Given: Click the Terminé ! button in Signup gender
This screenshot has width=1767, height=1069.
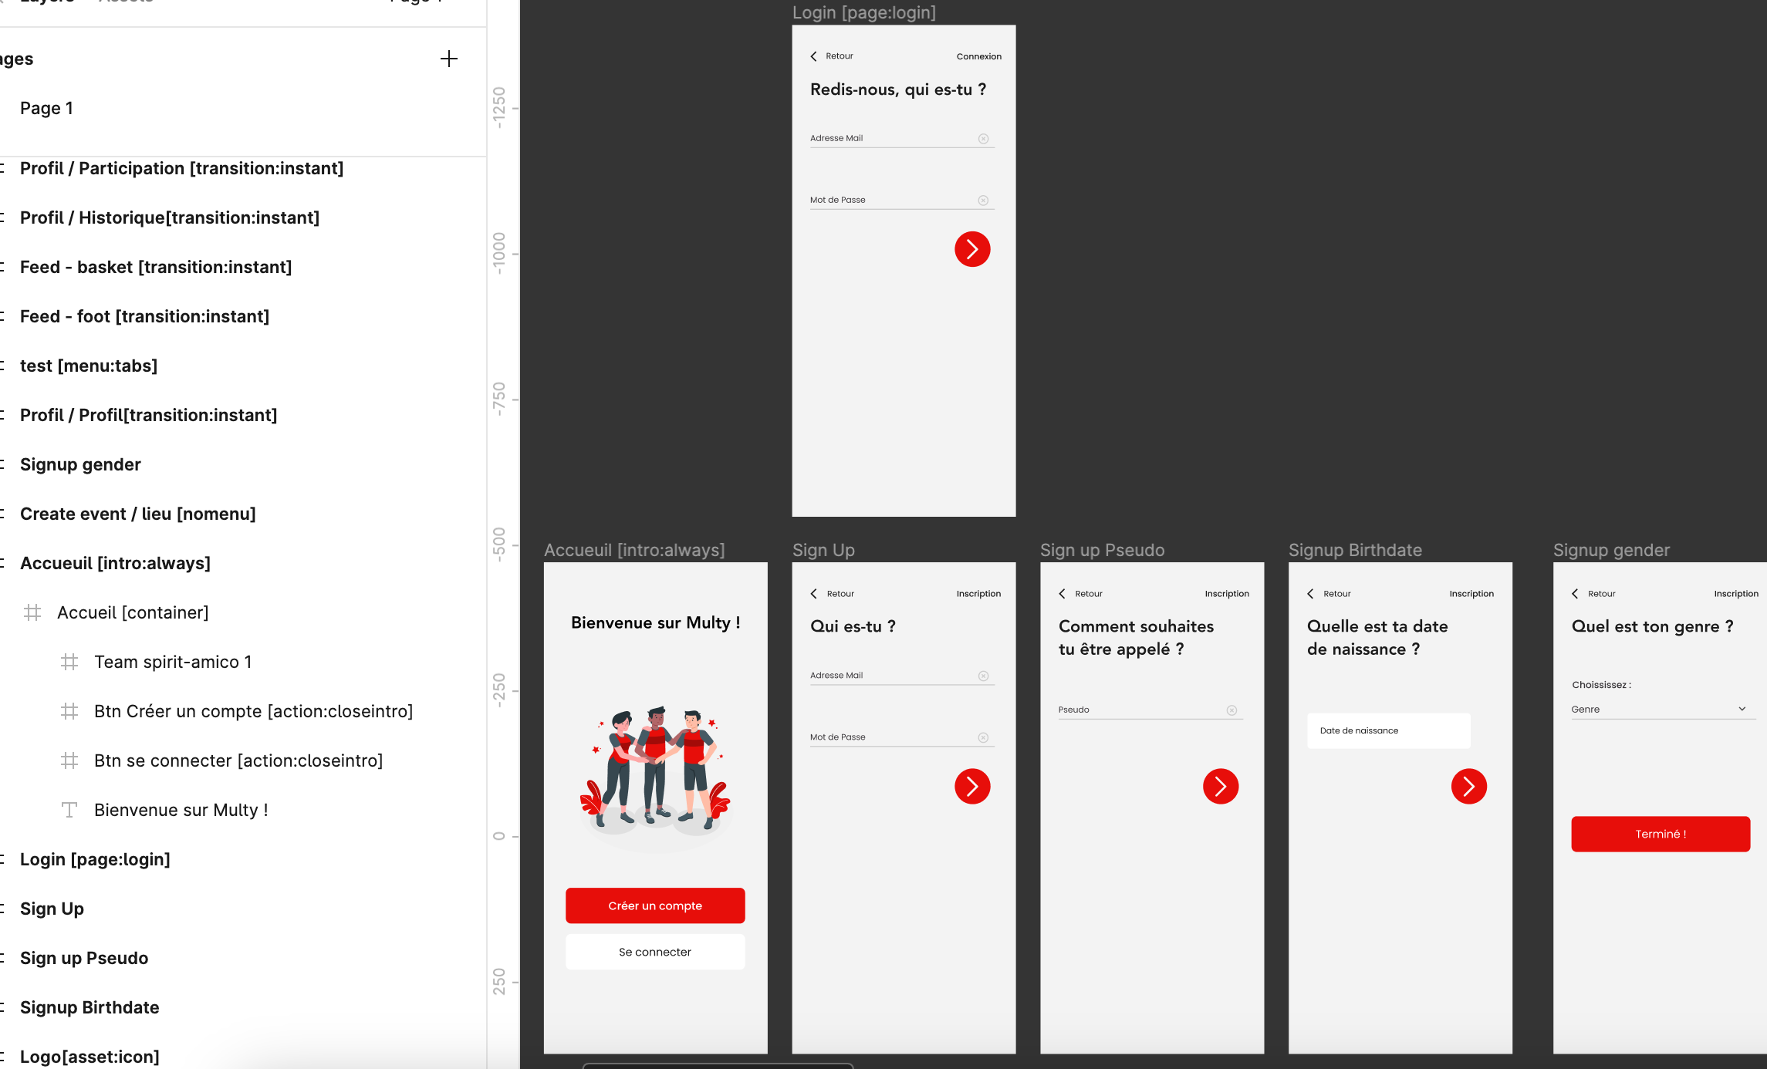Looking at the screenshot, I should [1661, 834].
